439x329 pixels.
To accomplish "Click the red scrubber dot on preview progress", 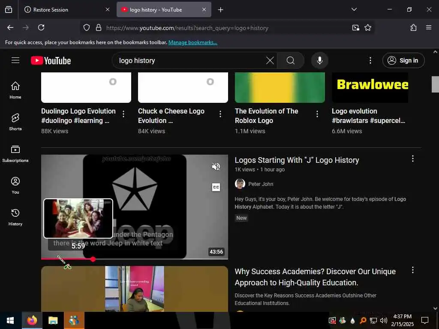I will point(93,259).
